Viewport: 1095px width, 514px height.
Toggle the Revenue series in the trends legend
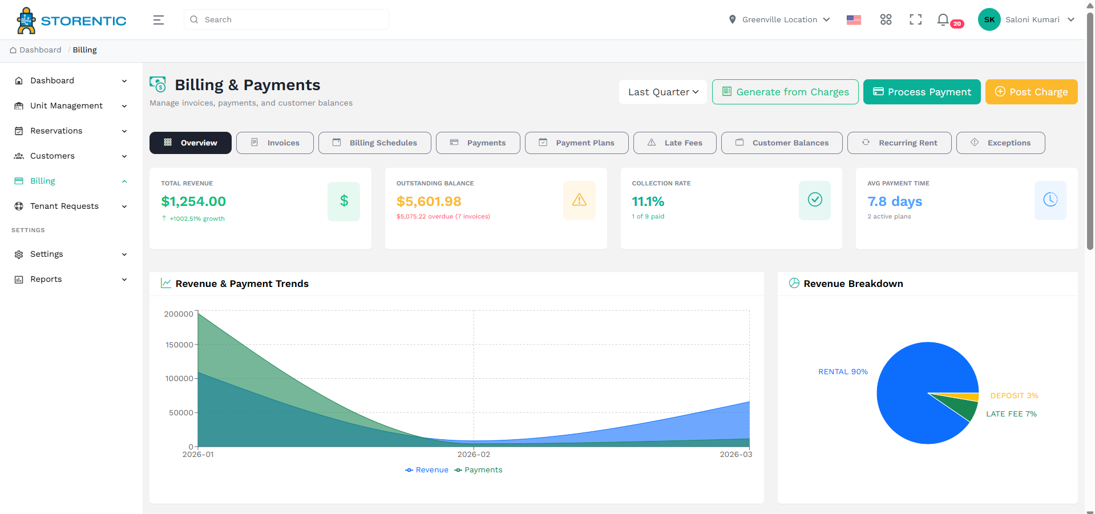[x=426, y=470]
